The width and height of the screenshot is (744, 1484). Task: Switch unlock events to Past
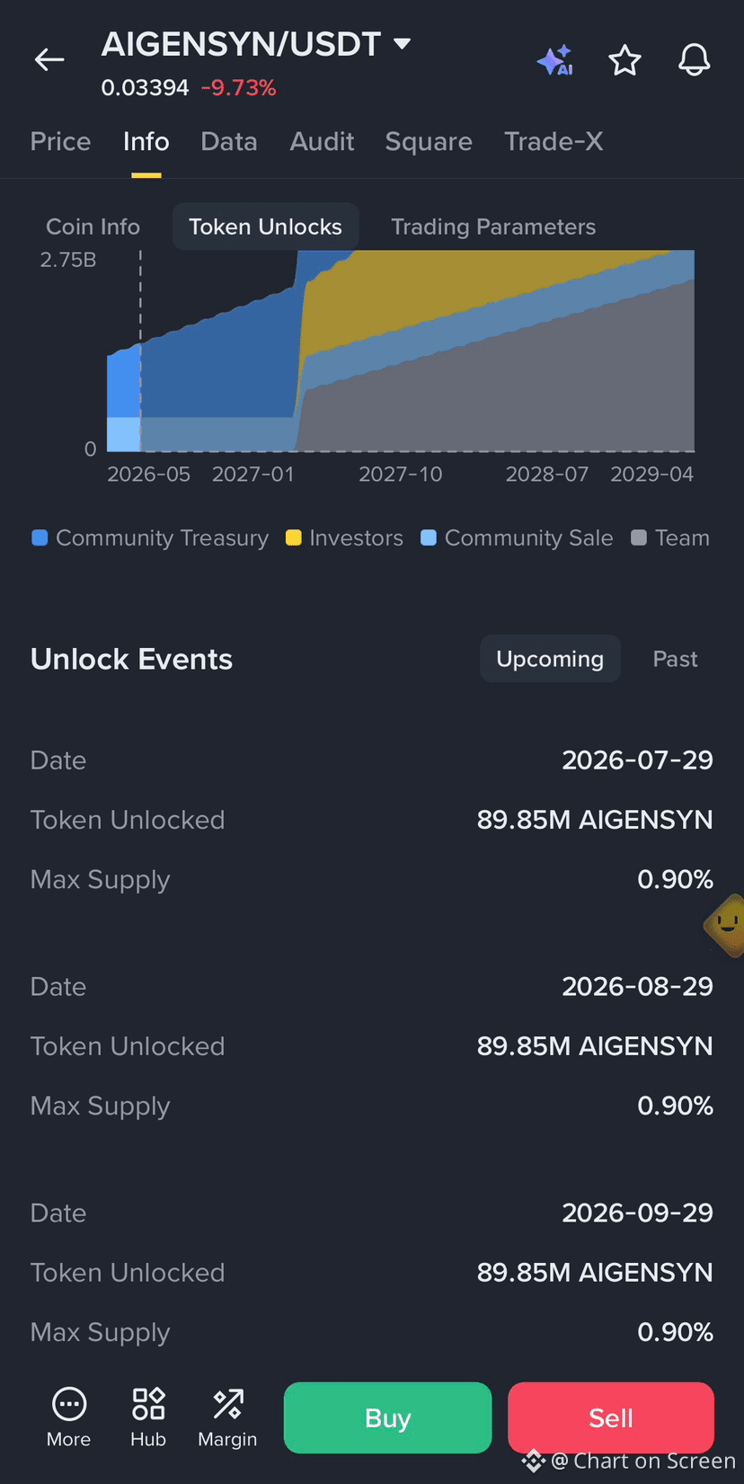pos(675,659)
